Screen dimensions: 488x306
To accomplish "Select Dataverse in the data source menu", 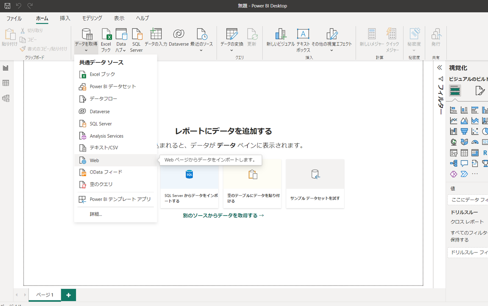I will tap(115, 111).
